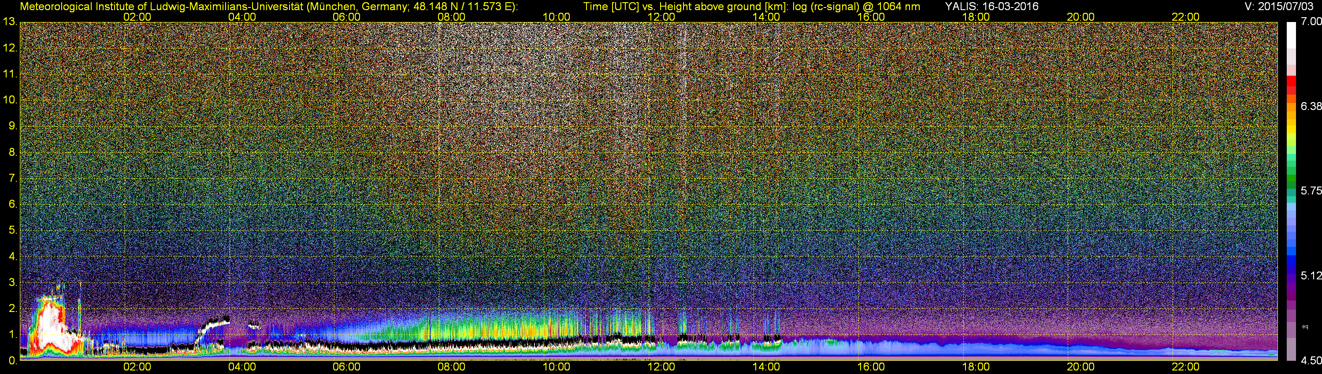Click the 5.12 colorbar tick label
The width and height of the screenshot is (1322, 374).
[x=1311, y=276]
